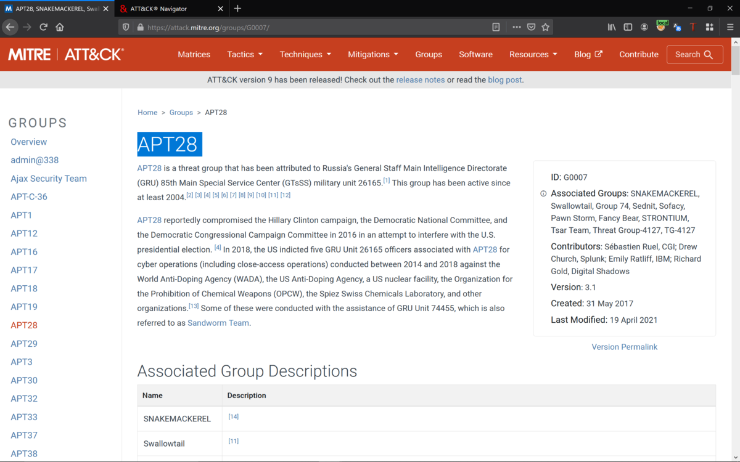The width and height of the screenshot is (740, 462).
Task: Open the extension with the green local badge
Action: coord(661,26)
